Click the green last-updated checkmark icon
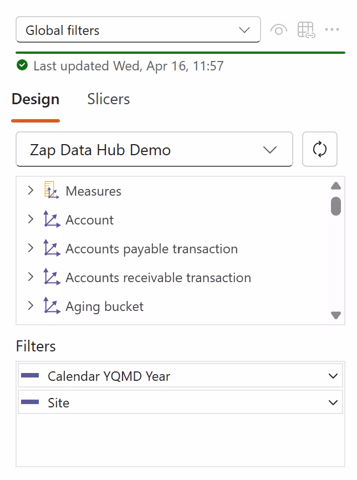This screenshot has width=357, height=480. pyautogui.click(x=22, y=66)
